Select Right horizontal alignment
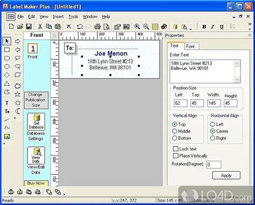The image size is (255, 205). click(x=218, y=138)
